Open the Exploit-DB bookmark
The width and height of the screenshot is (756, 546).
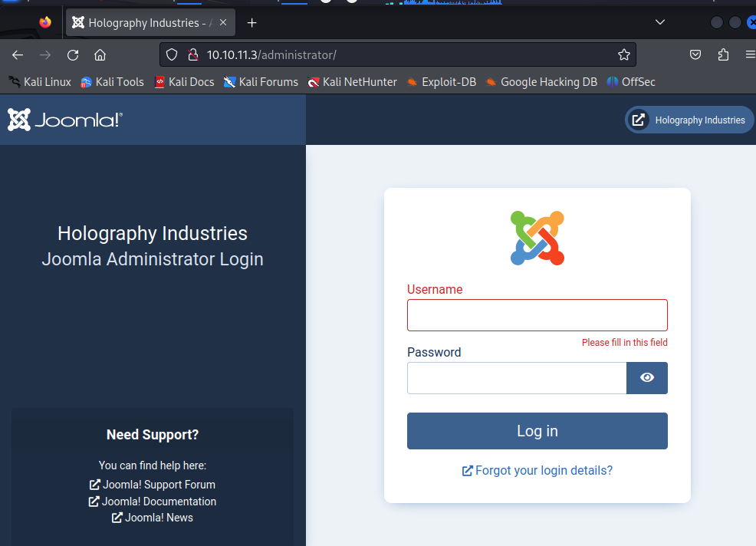tap(441, 82)
